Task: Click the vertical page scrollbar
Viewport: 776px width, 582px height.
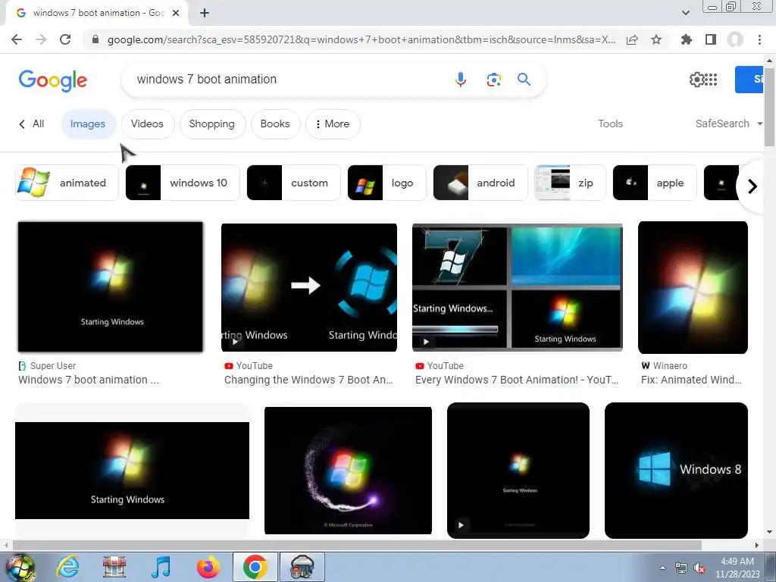Action: click(x=769, y=106)
